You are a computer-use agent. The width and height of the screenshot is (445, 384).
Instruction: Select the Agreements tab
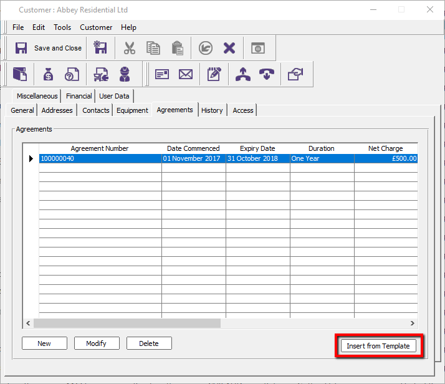[175, 110]
